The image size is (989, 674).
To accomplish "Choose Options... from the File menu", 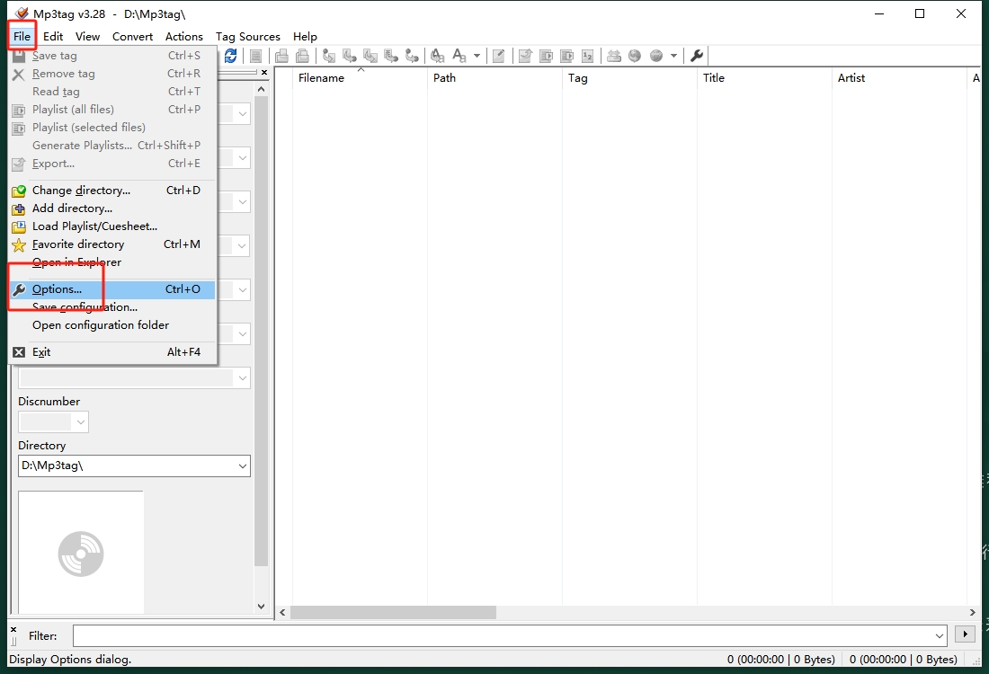I will click(x=113, y=289).
